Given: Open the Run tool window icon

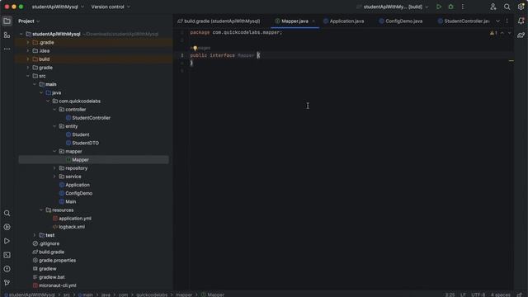Looking at the screenshot, I should pyautogui.click(x=7, y=241).
